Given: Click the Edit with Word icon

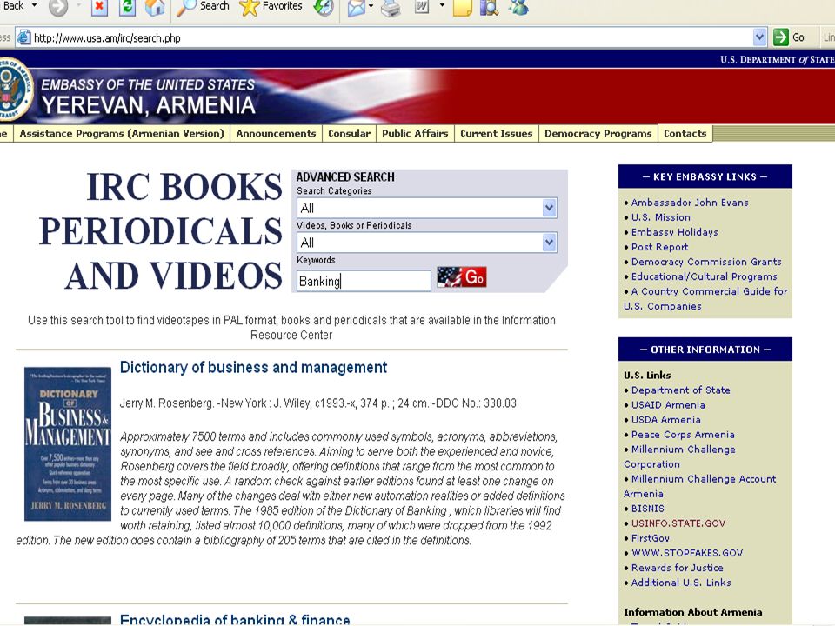Looking at the screenshot, I should [x=422, y=7].
